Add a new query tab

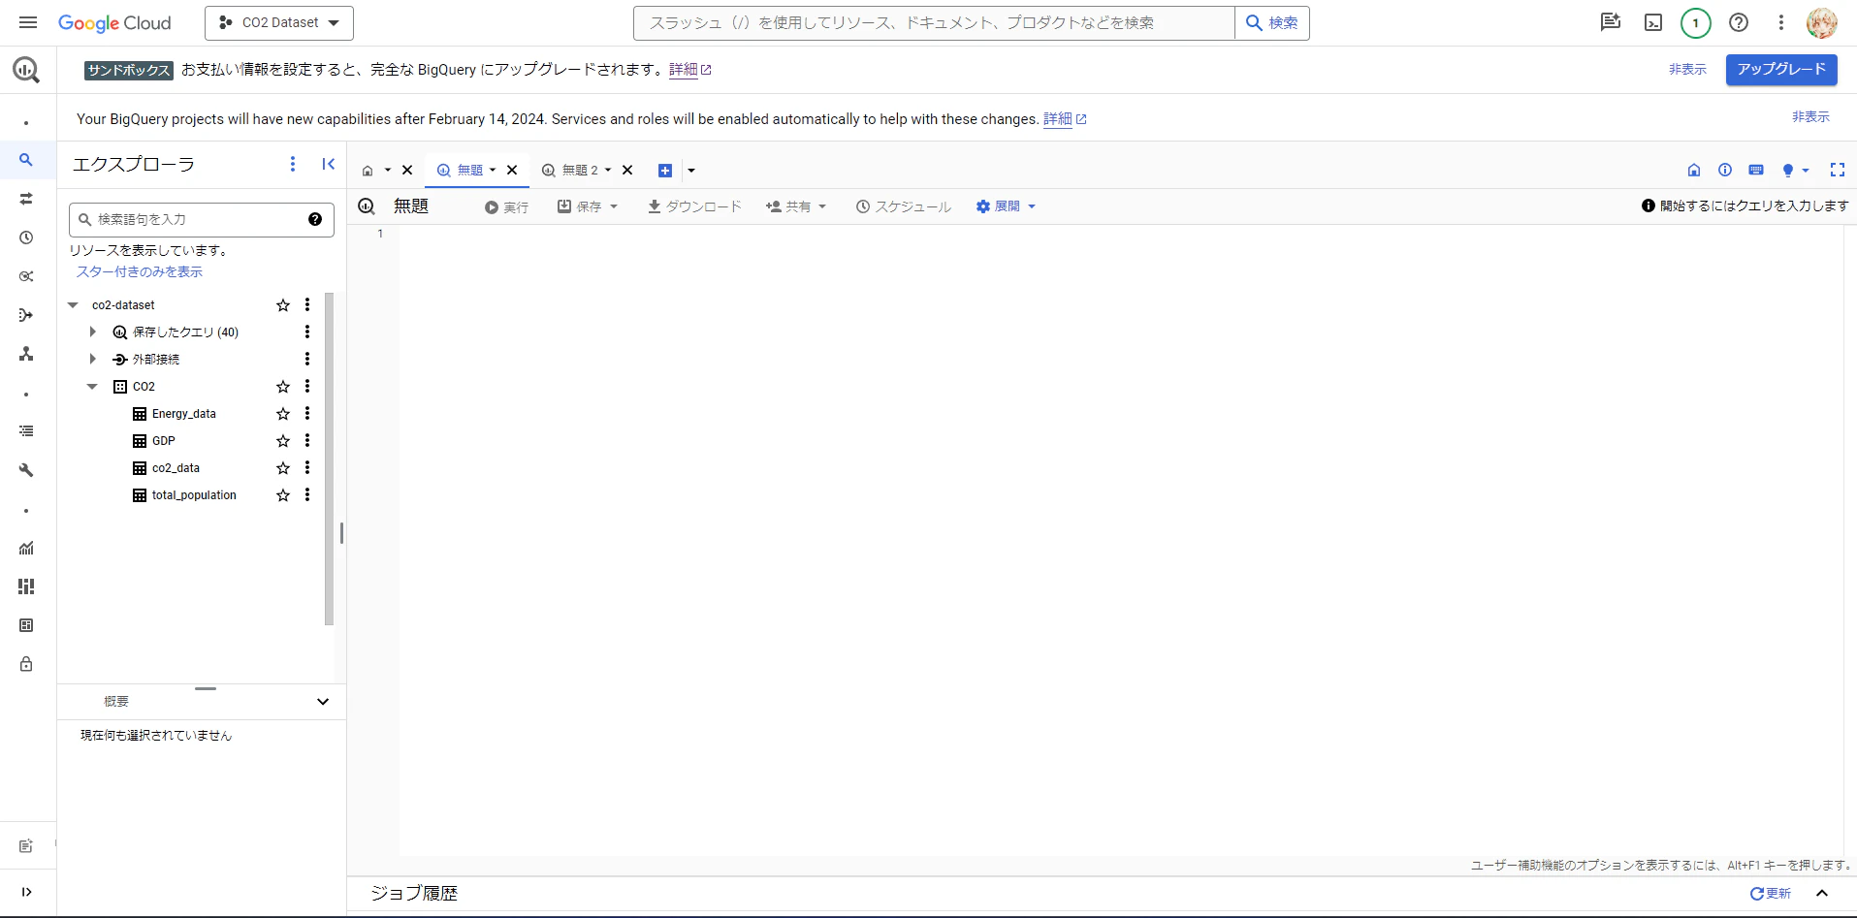click(665, 171)
